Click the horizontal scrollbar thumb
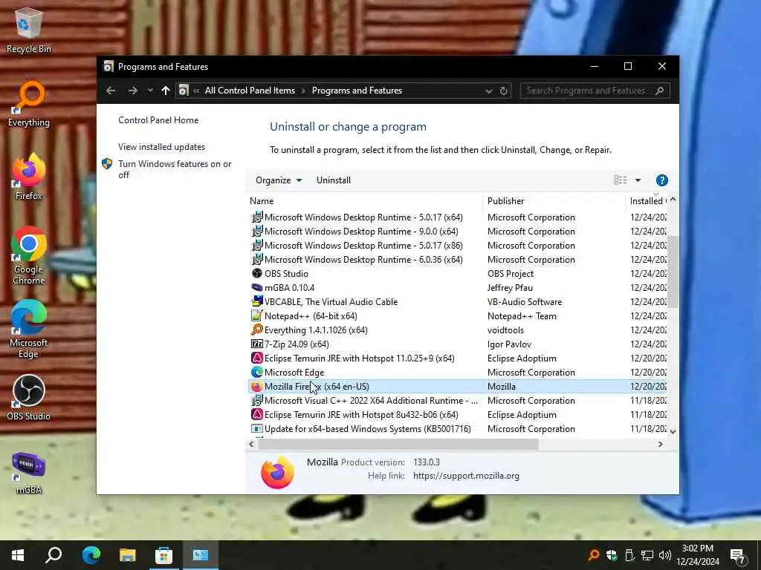The image size is (761, 570). click(398, 444)
